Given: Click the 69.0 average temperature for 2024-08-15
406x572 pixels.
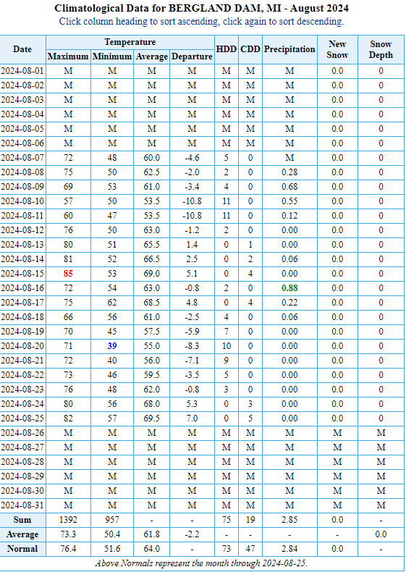Looking at the screenshot, I should coord(152,274).
